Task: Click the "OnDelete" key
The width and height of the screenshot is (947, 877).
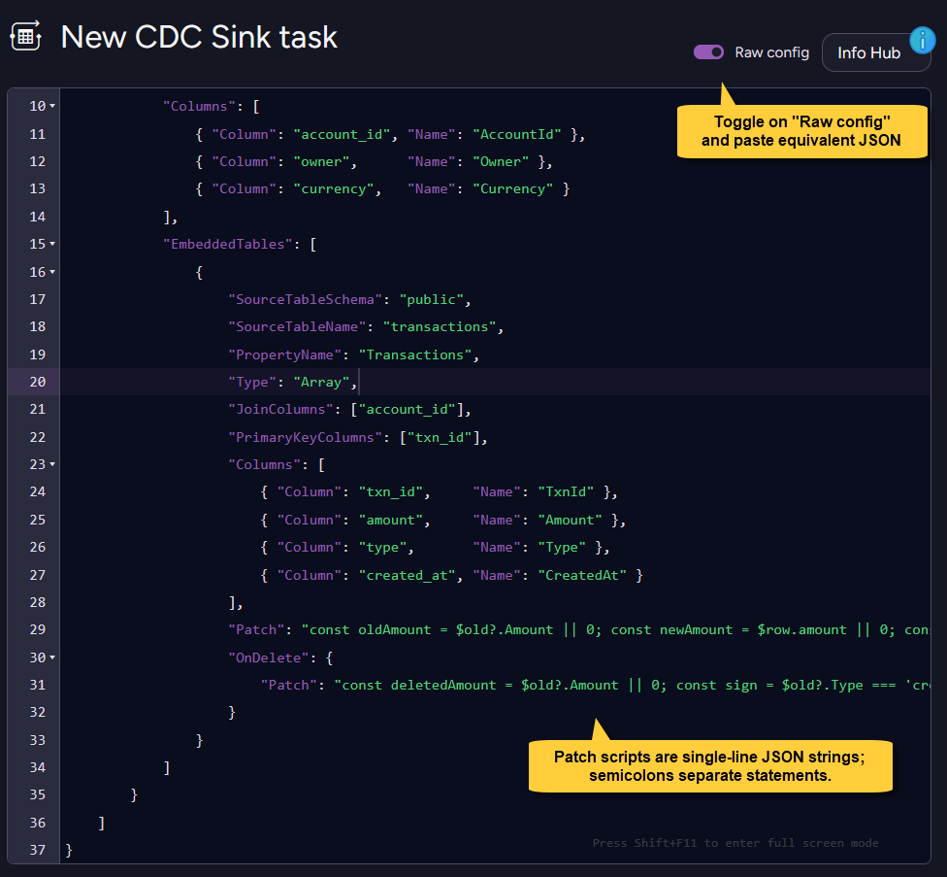Action: (x=268, y=658)
